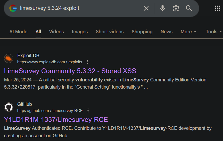Open the Tools filter menu
The height and width of the screenshot is (141, 223).
coord(213,32)
